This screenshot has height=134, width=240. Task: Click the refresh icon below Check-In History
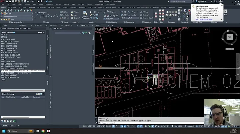click(x=14, y=121)
